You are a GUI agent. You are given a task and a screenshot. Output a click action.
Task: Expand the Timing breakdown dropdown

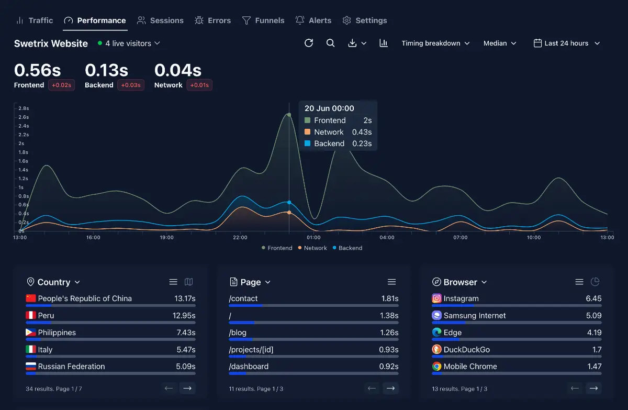tap(435, 43)
